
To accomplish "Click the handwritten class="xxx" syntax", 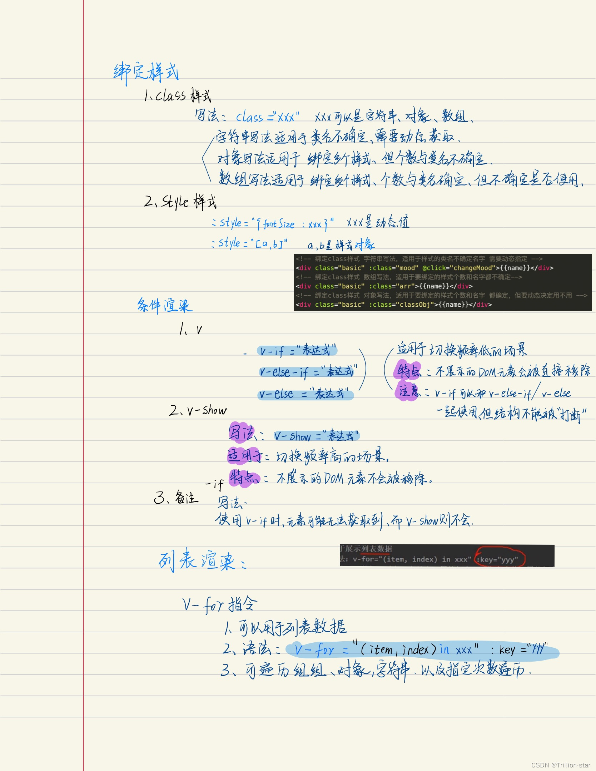I will coord(268,117).
